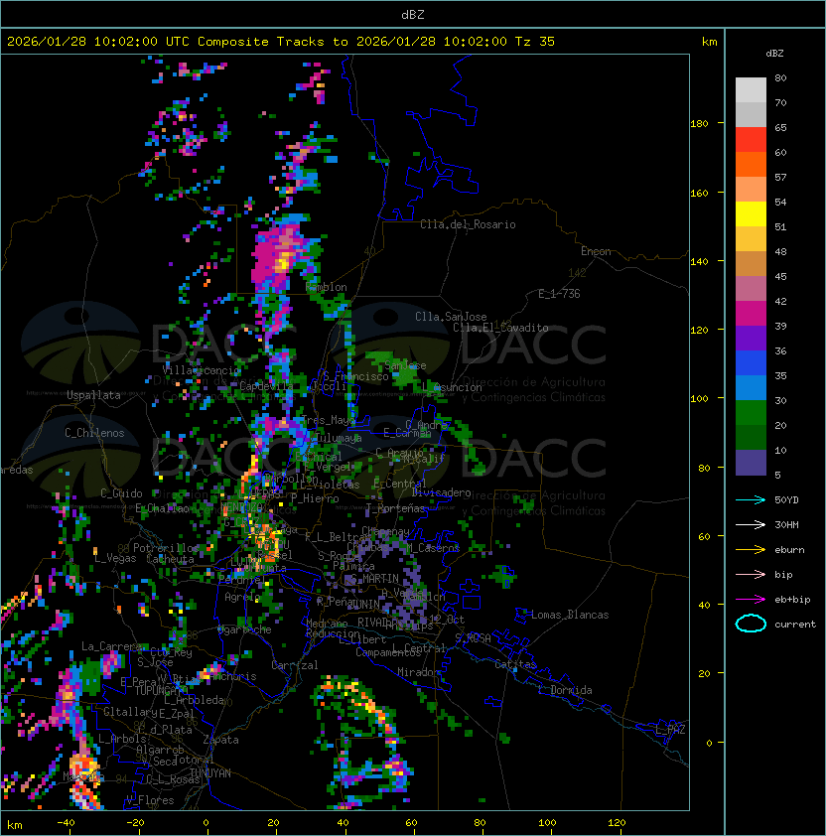Click the 'S_MARTIN' map label

pyautogui.click(x=374, y=579)
